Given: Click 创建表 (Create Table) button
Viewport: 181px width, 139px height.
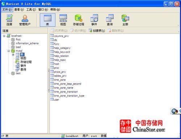Looking at the screenshot, I should (x=97, y=31).
